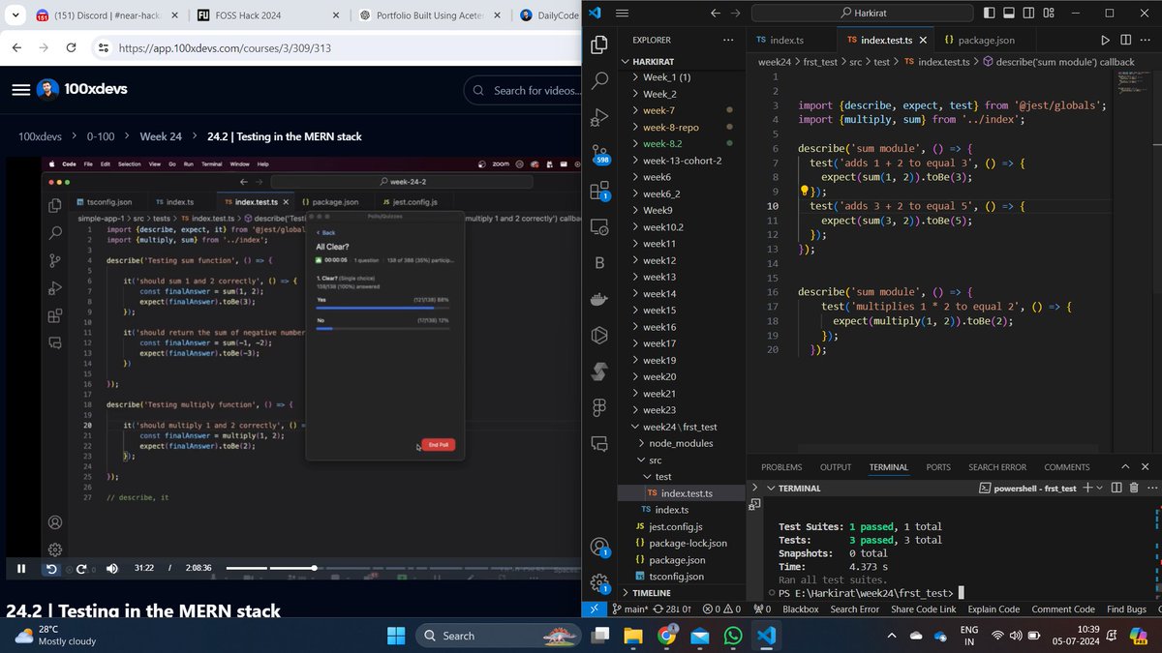Image resolution: width=1162 pixels, height=653 pixels.
Task: Open editor More Actions ellipsis
Action: click(1147, 40)
